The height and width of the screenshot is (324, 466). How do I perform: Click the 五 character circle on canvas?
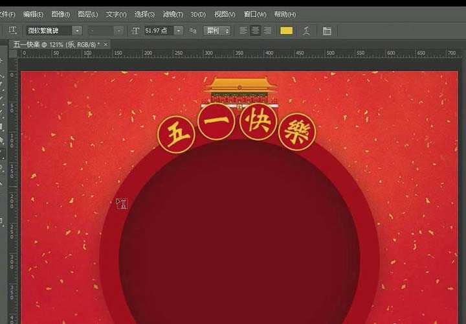click(176, 134)
